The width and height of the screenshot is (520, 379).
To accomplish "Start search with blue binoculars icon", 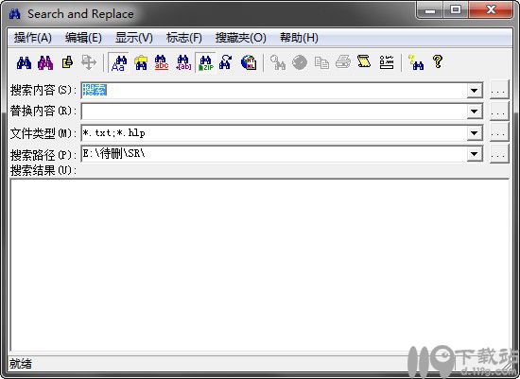I will [x=25, y=62].
